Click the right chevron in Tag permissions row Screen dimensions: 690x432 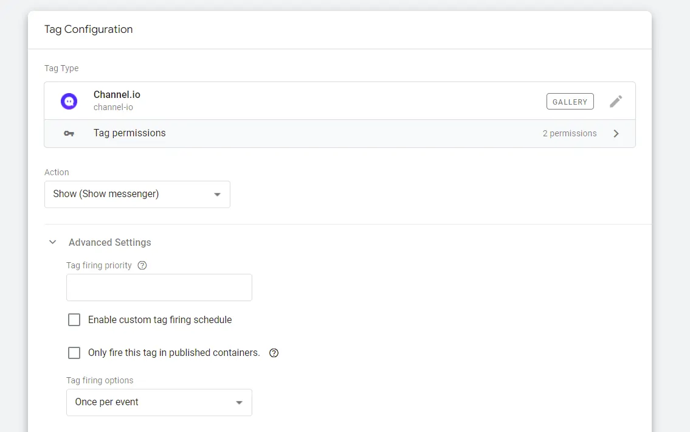[x=616, y=133]
